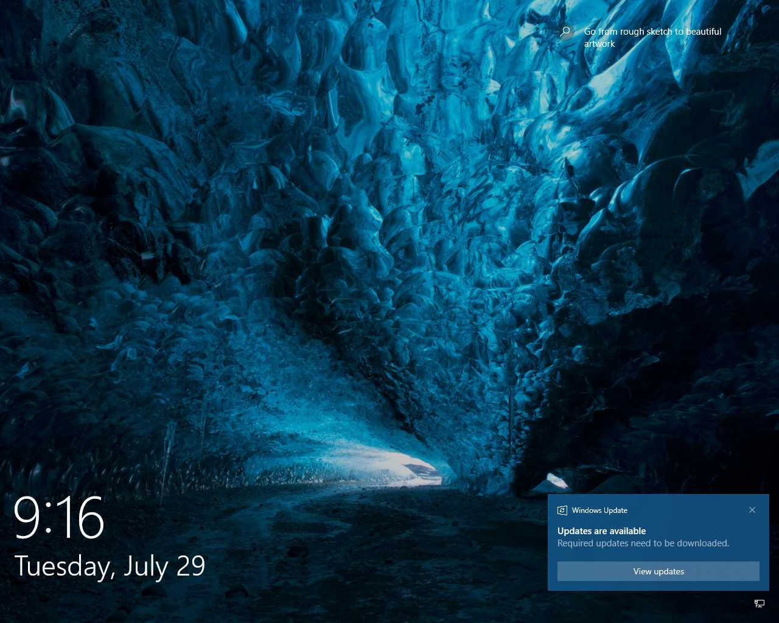Open the Spotlight search magnifier icon
Viewport: 779px width, 623px height.
[x=565, y=32]
